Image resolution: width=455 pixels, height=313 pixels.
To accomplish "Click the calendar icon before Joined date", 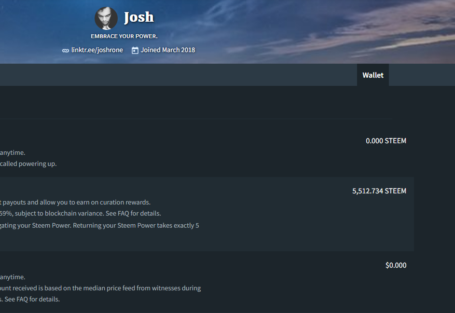I will point(135,50).
